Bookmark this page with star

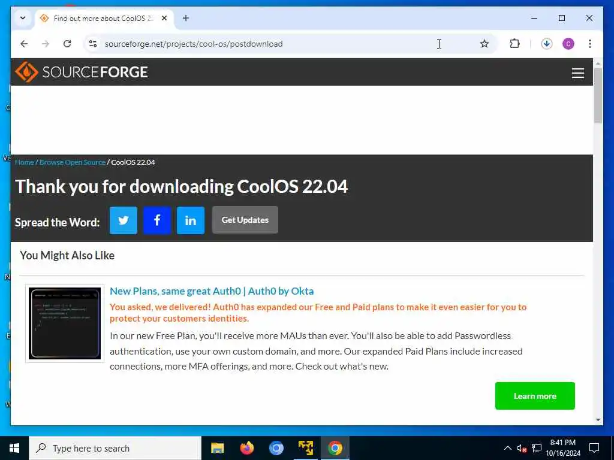(484, 44)
